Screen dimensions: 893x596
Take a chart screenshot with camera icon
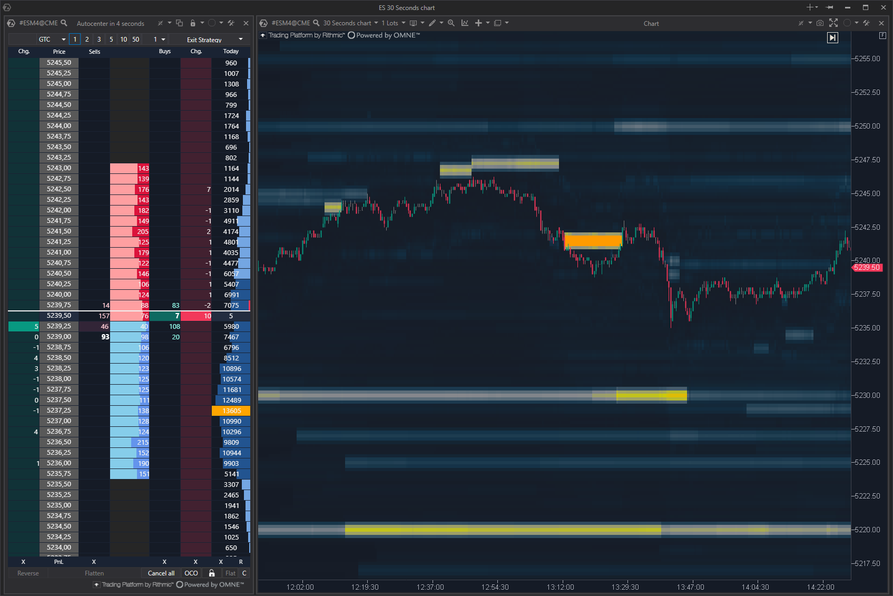(x=820, y=23)
